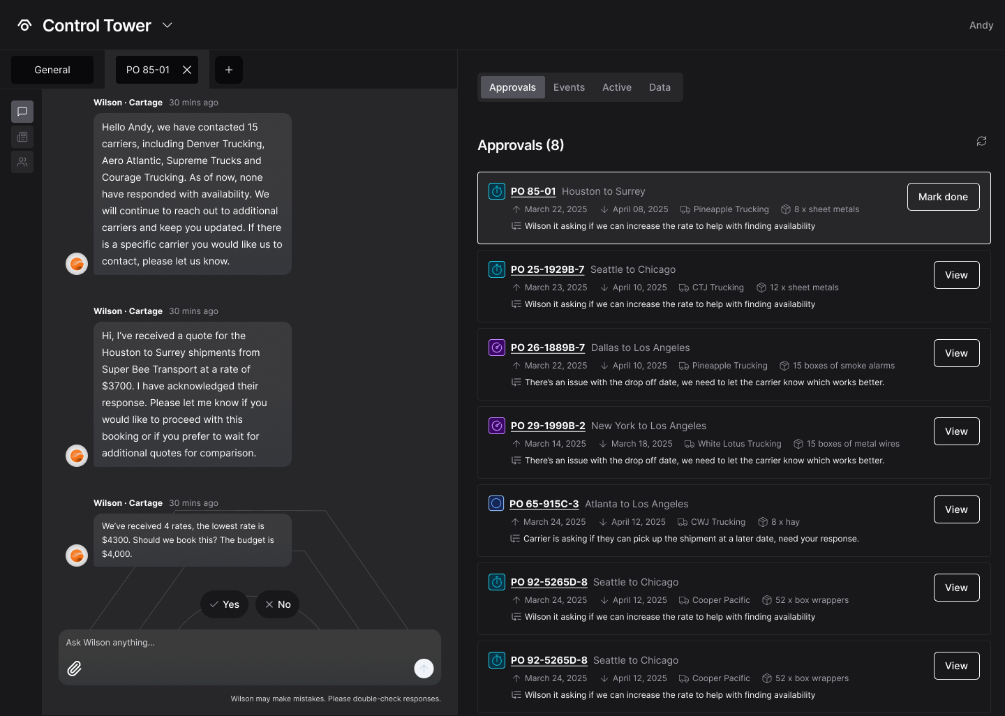Open the PO 26-1889B-7 link
The image size is (1005, 716).
[x=547, y=348]
